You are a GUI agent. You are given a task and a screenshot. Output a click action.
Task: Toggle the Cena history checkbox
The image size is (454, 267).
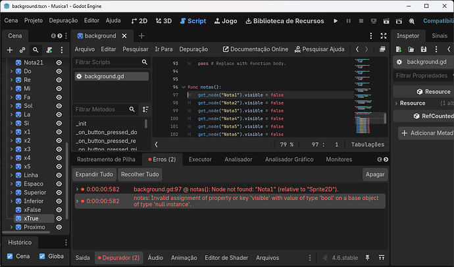[10, 256]
